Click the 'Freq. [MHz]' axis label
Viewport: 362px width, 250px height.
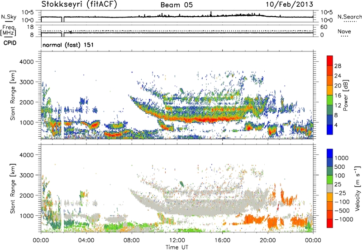coord(8,30)
